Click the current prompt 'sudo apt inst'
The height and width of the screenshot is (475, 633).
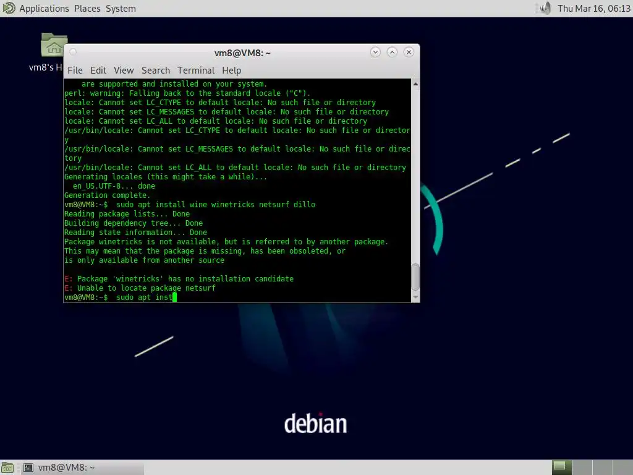pos(144,297)
